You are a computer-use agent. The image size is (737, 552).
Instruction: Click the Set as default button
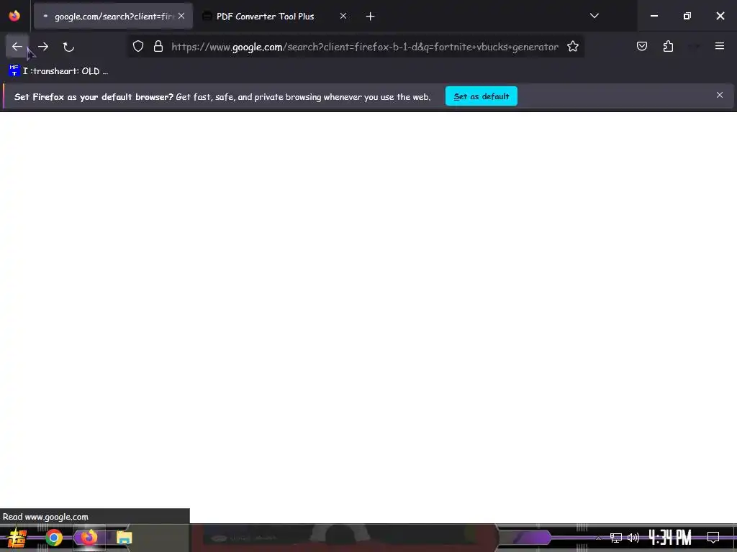click(x=481, y=96)
